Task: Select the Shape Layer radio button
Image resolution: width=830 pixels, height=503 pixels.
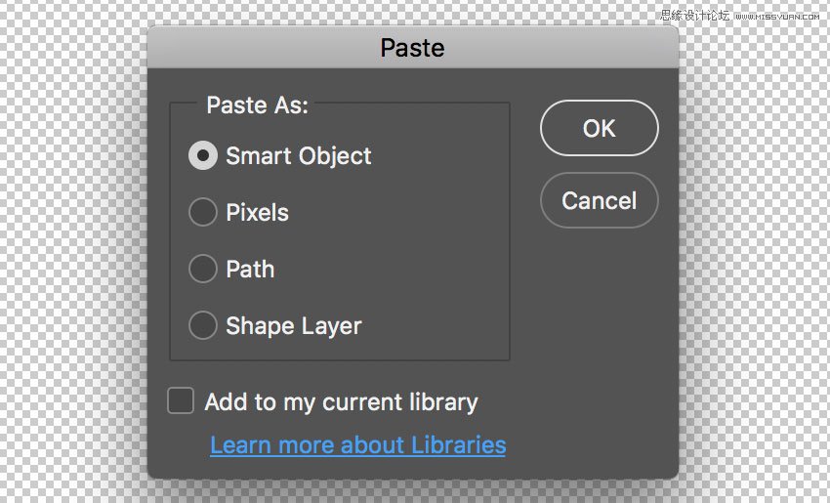Action: (x=203, y=325)
